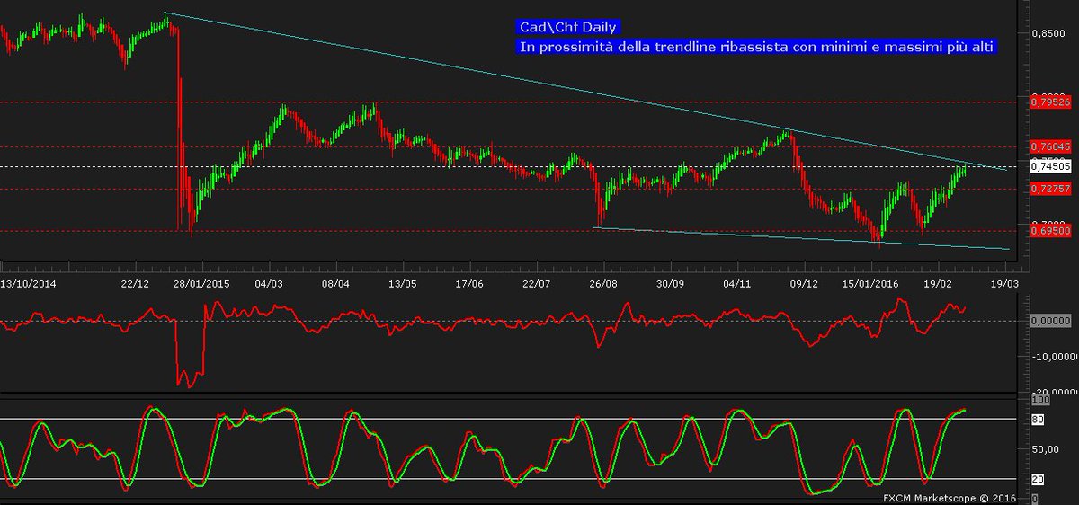This screenshot has height=505, width=1079.
Task: Select the lower cyan support trendline
Action: point(800,238)
